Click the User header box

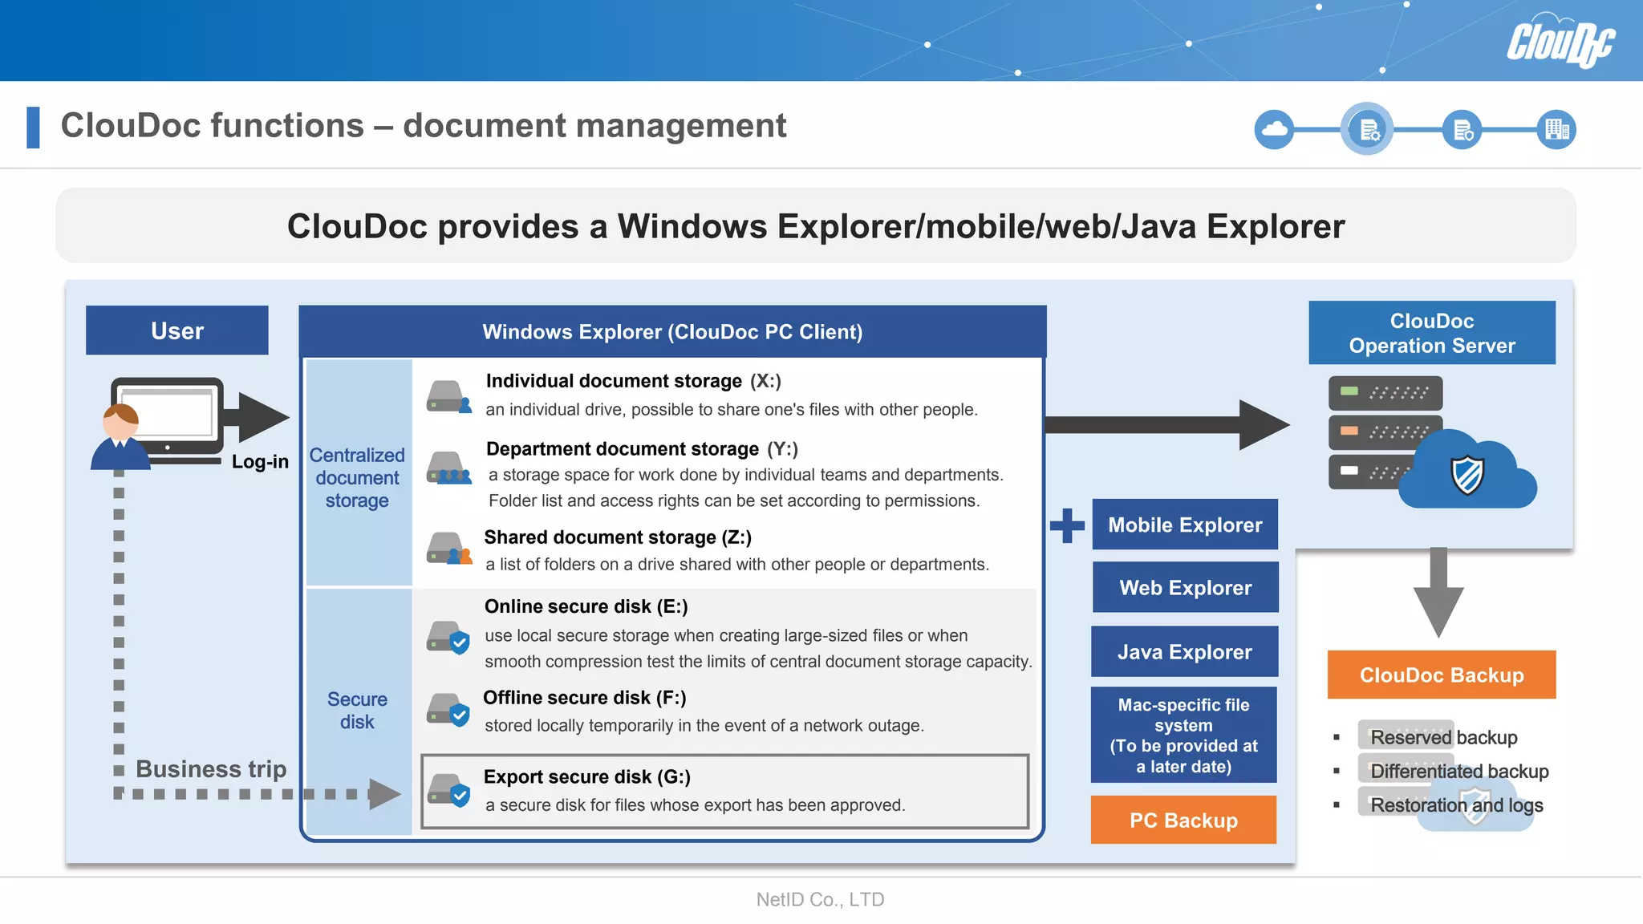[177, 330]
